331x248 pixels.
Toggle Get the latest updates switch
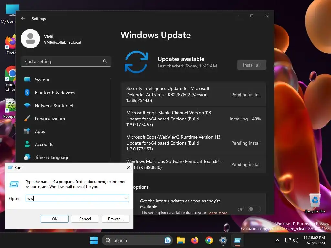pyautogui.click(x=254, y=209)
